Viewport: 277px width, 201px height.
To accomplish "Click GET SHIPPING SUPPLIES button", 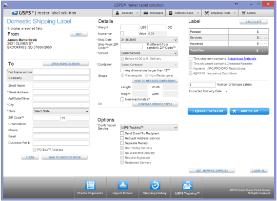I will click(212, 171).
